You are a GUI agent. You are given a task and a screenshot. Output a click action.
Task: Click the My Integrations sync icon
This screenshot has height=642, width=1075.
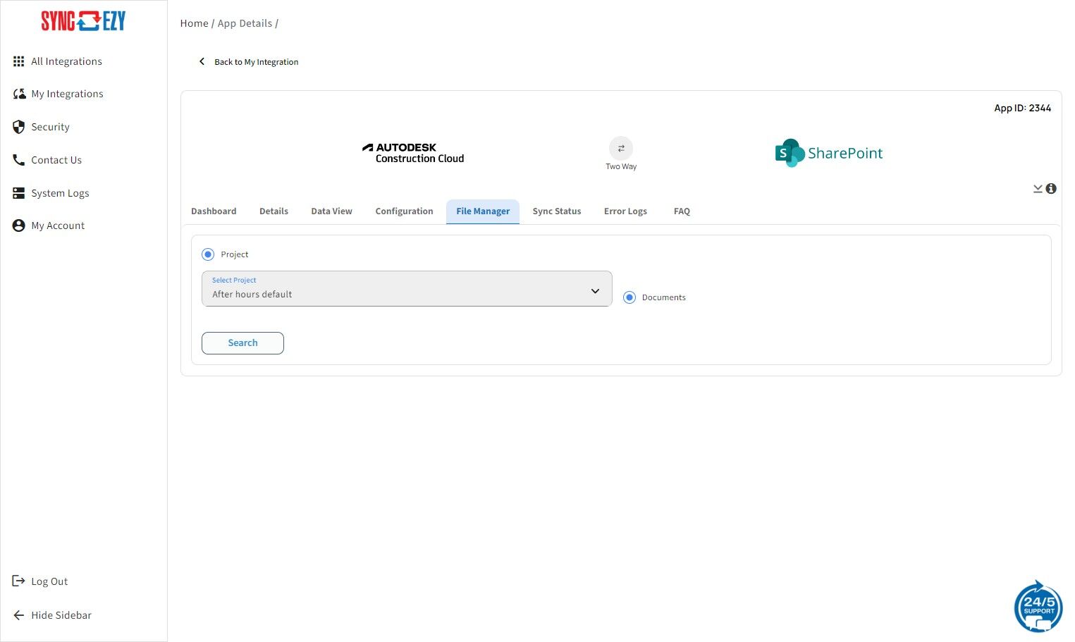point(19,94)
